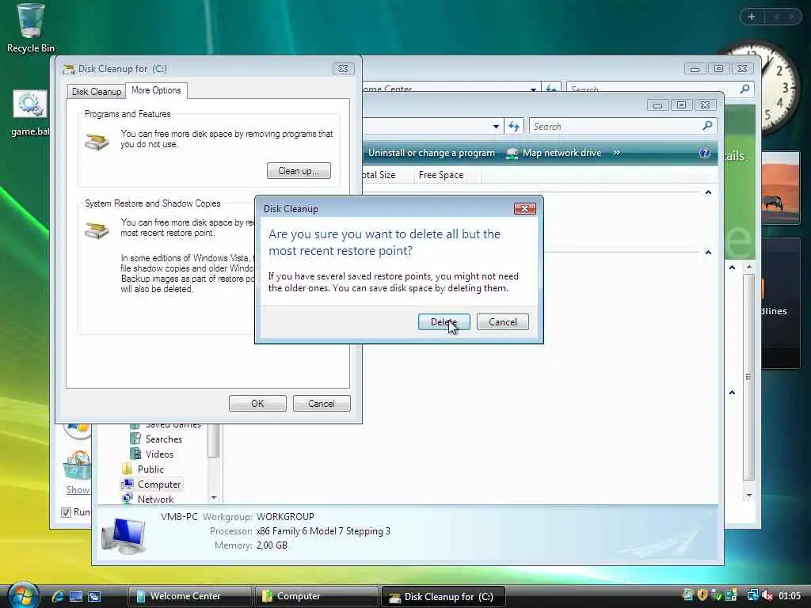Switch to Welcome Center taskbar button
Image resolution: width=811 pixels, height=608 pixels.
[x=189, y=596]
